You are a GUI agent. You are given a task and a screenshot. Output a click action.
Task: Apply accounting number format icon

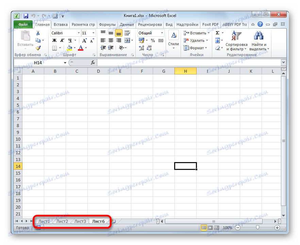pyautogui.click(x=141, y=40)
